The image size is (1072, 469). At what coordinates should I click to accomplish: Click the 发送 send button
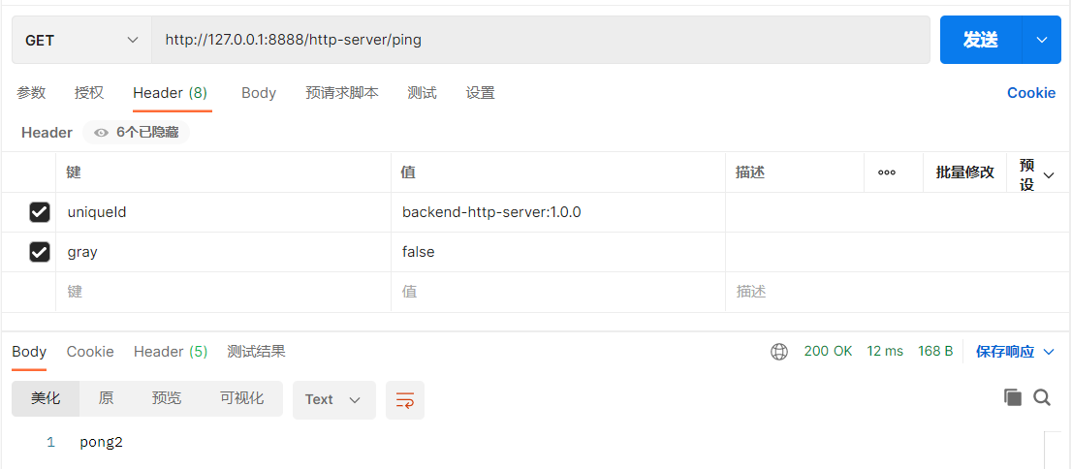(x=980, y=40)
